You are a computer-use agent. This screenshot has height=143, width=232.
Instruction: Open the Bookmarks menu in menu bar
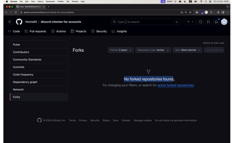pos(50,2)
